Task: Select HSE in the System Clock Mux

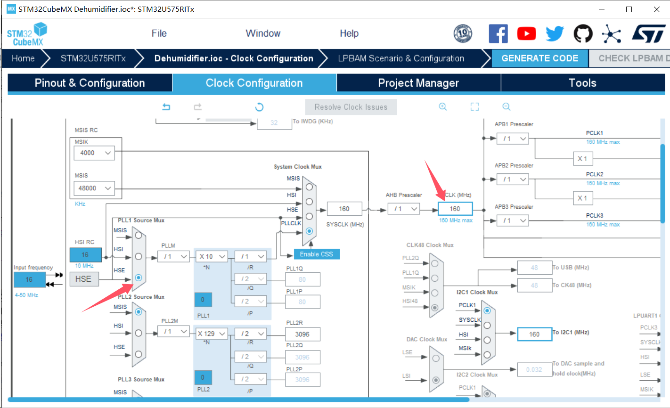Action: coord(309,216)
